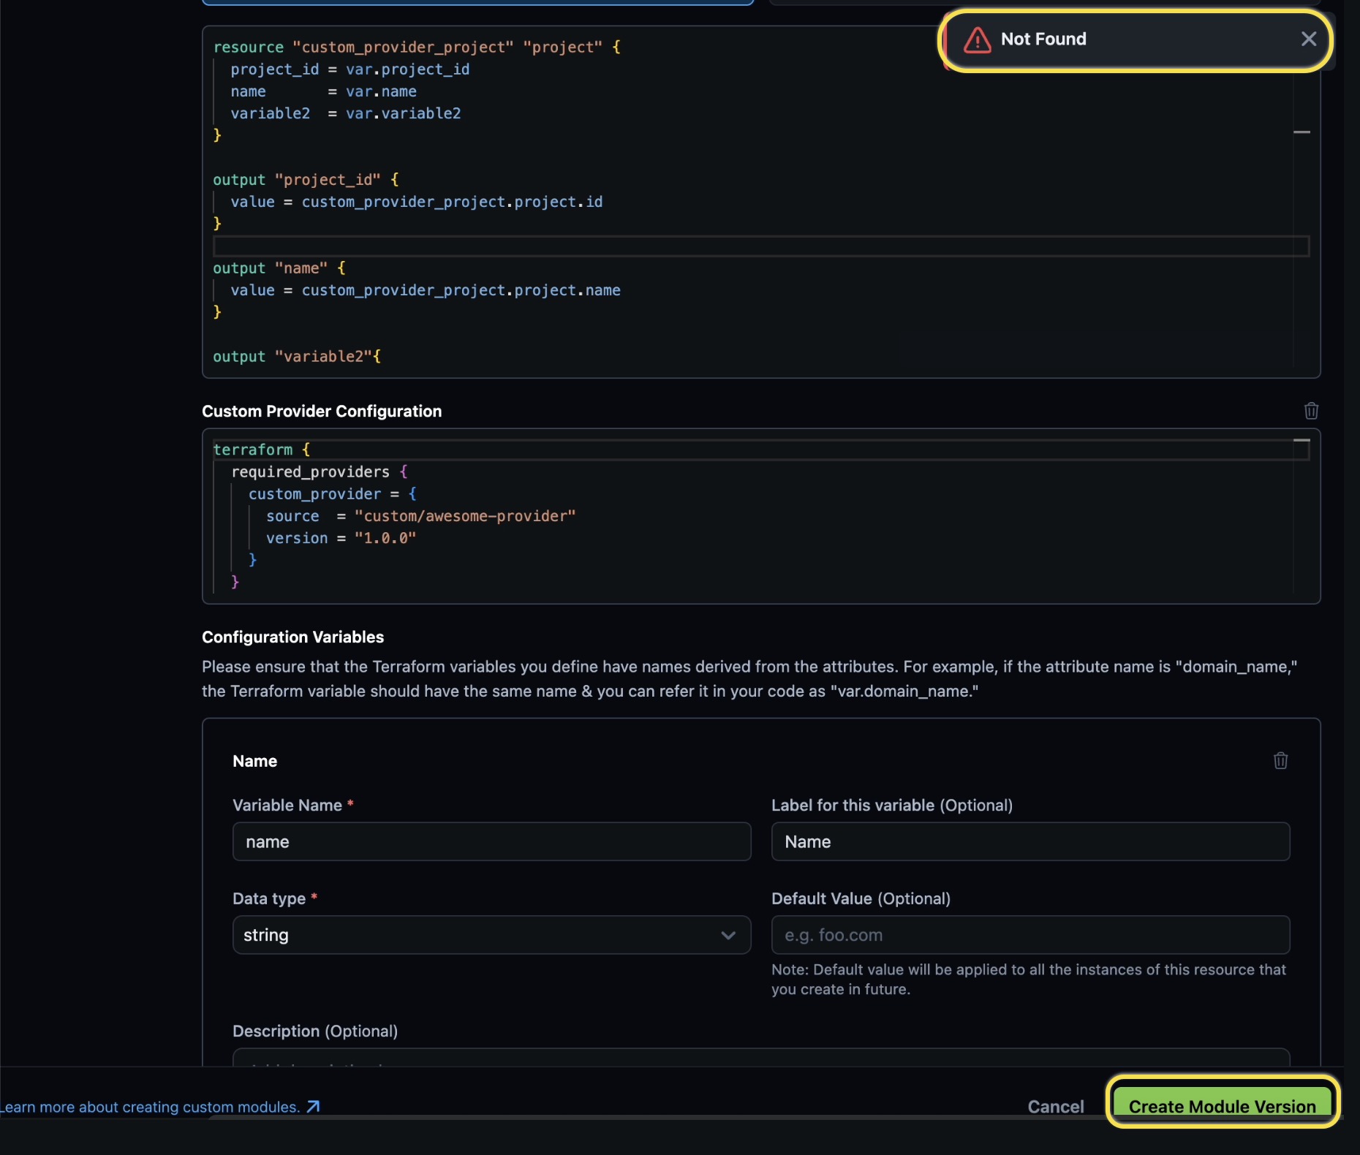Click the required_providers { line

point(320,472)
